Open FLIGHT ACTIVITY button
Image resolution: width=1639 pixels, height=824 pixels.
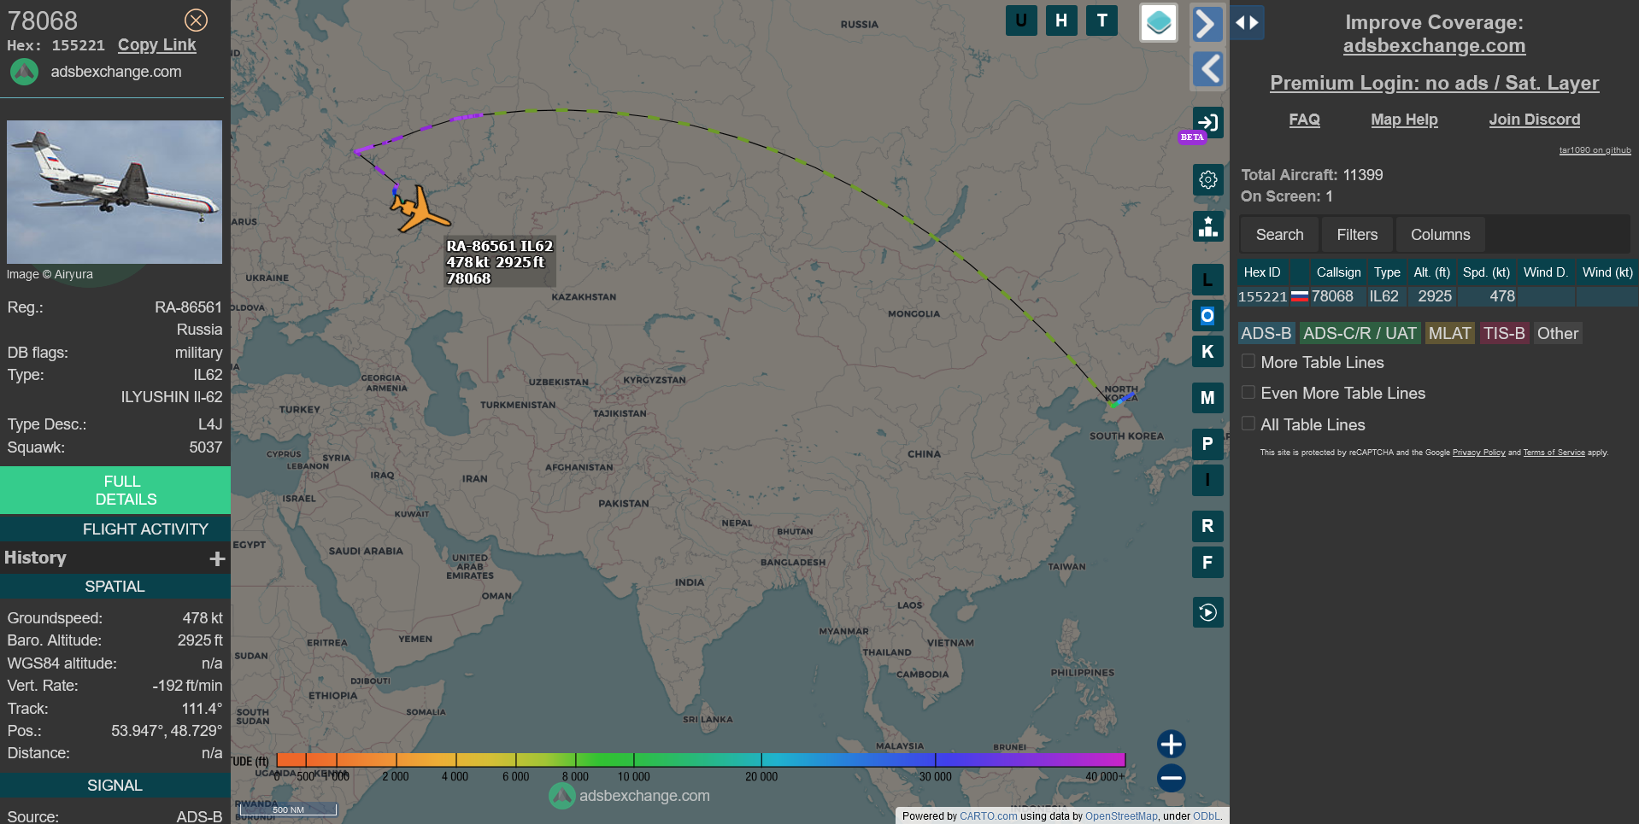[x=115, y=529]
